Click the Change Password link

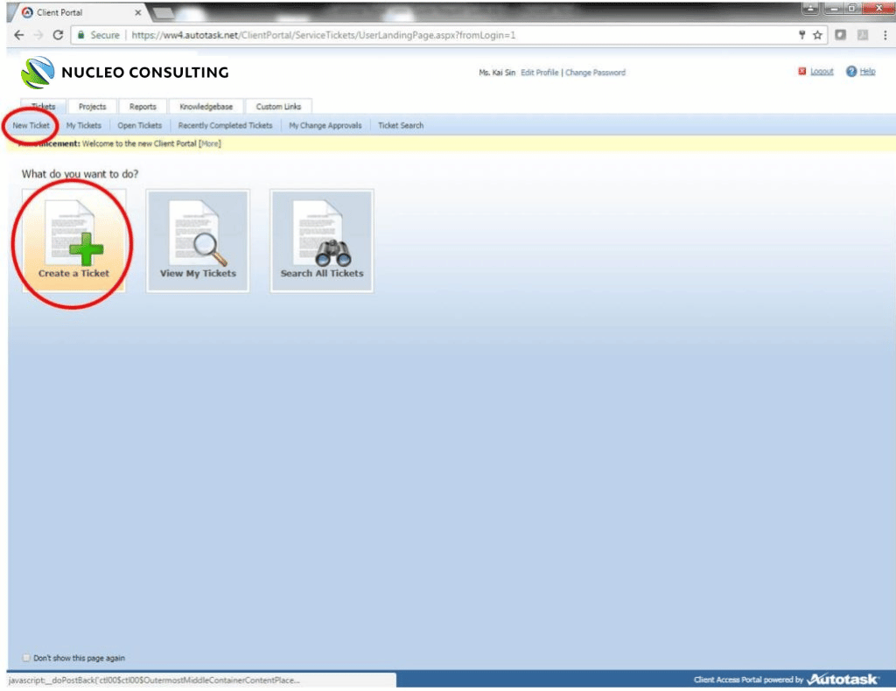pyautogui.click(x=595, y=73)
